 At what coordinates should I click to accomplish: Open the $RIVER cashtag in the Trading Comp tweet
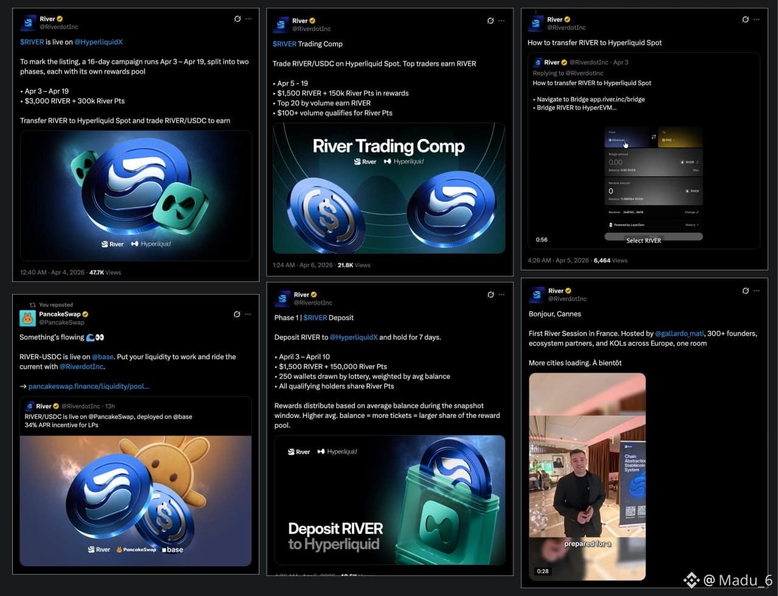[284, 44]
